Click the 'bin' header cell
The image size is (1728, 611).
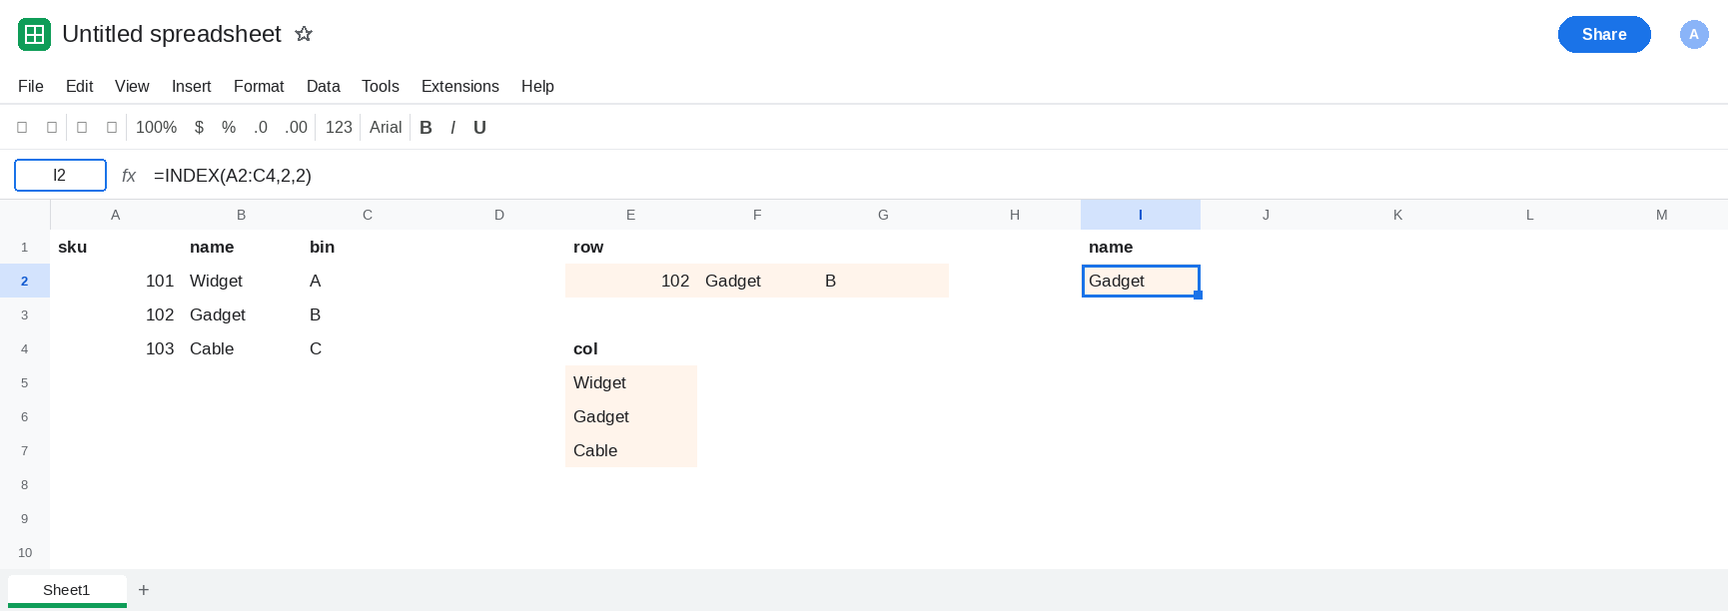pos(368,247)
